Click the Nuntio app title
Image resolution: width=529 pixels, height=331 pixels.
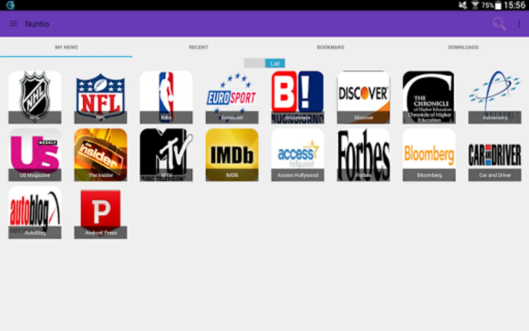[37, 24]
